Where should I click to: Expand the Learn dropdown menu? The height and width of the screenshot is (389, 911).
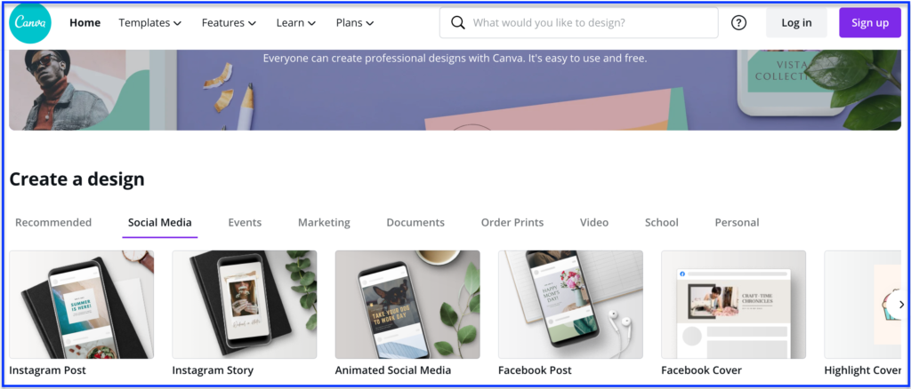(295, 23)
